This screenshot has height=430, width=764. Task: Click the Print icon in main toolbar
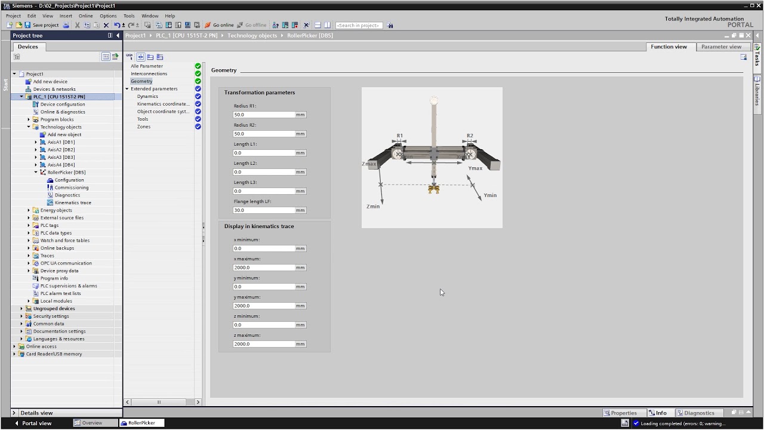pyautogui.click(x=66, y=25)
